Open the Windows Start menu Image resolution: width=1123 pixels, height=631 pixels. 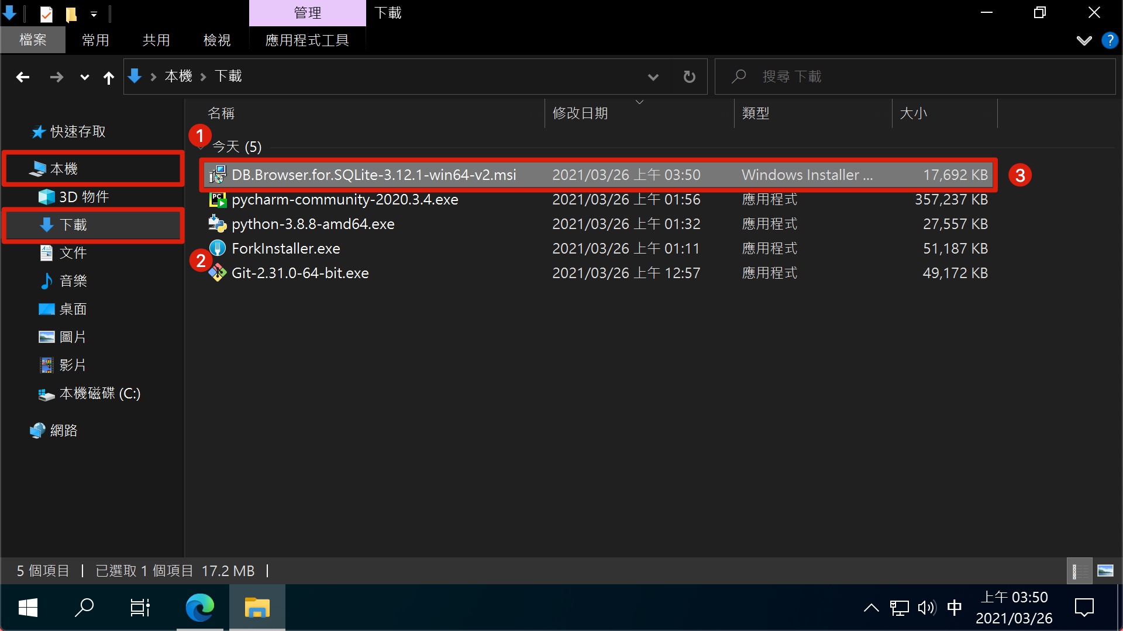pyautogui.click(x=27, y=608)
